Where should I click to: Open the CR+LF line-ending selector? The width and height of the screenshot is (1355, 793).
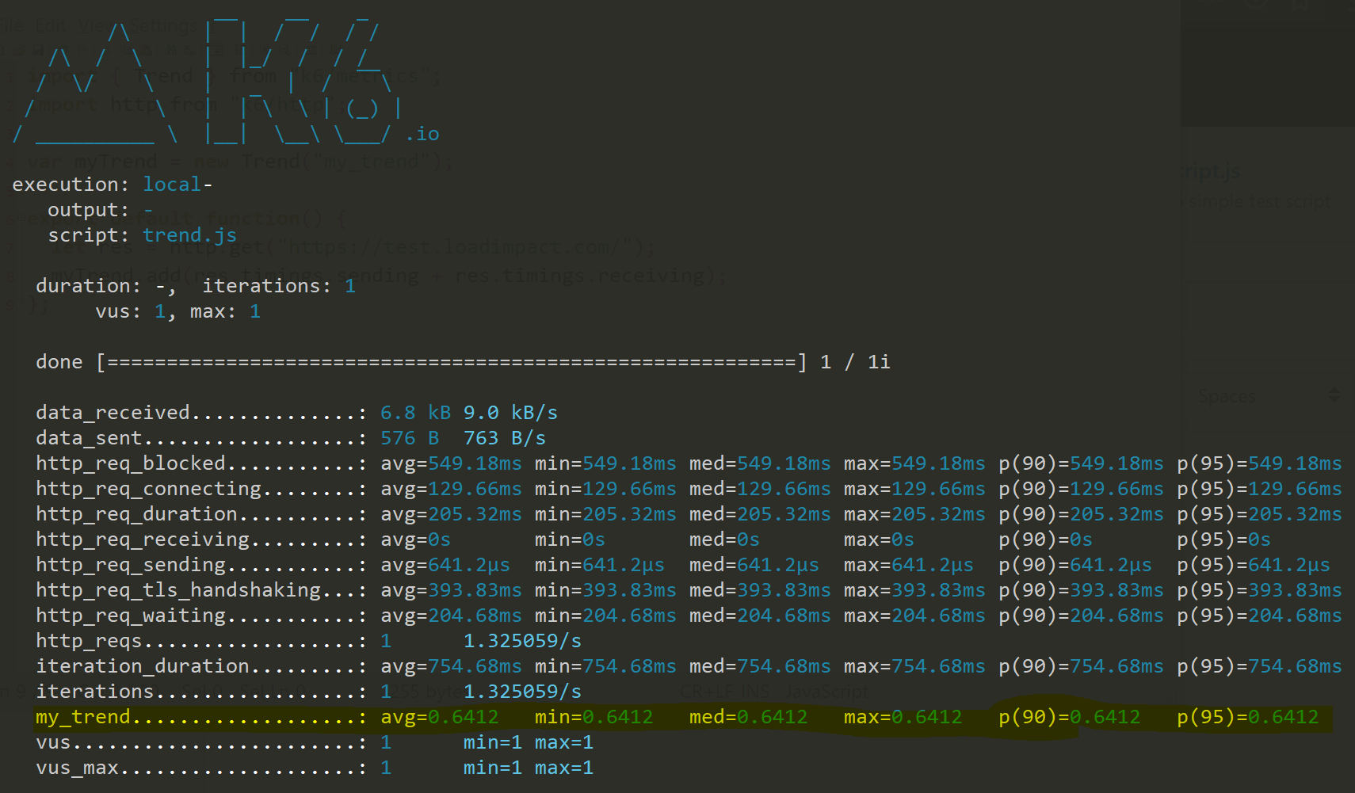pos(706,691)
